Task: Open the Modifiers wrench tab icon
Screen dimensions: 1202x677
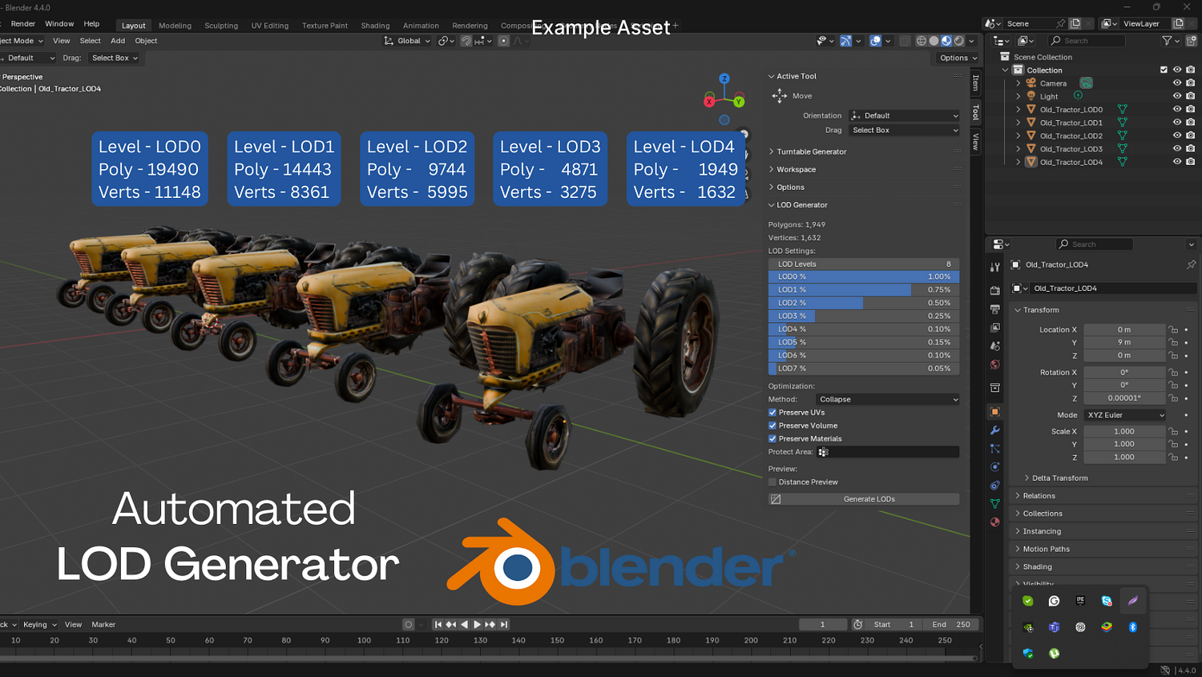Action: point(994,430)
